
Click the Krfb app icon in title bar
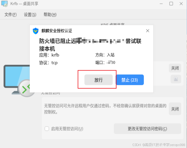(4, 4)
